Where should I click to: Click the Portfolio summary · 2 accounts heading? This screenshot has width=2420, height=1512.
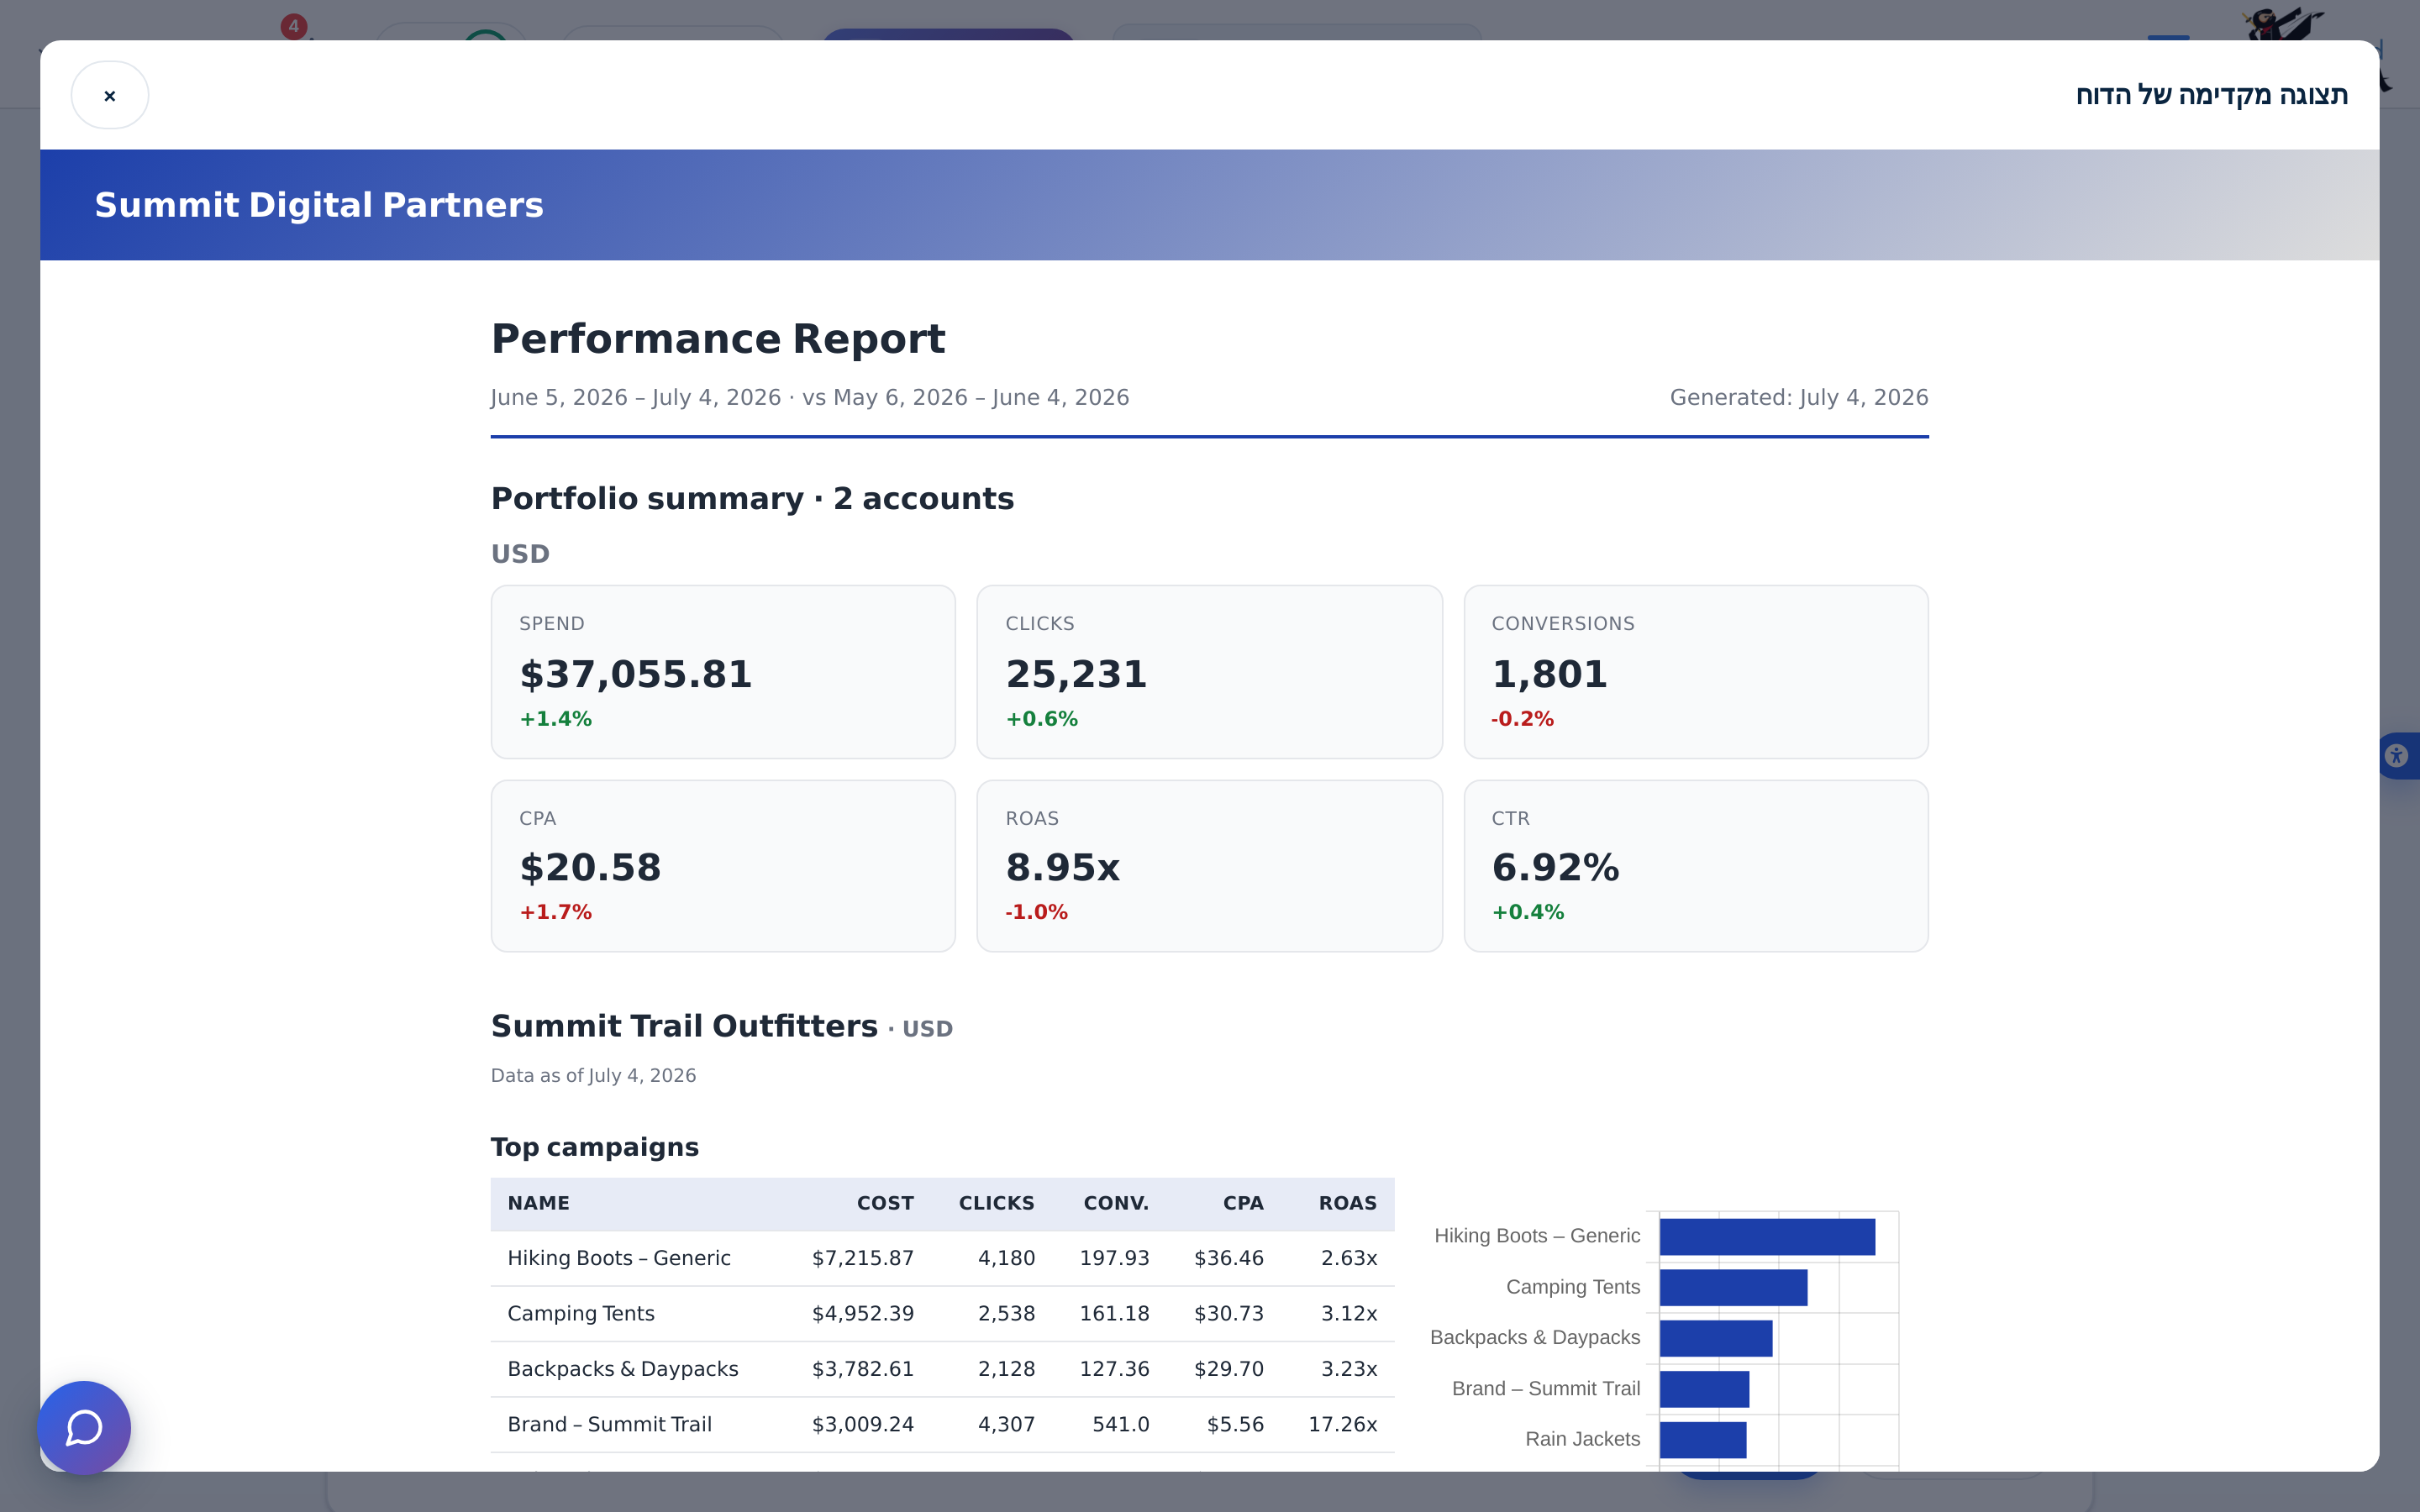coord(752,499)
